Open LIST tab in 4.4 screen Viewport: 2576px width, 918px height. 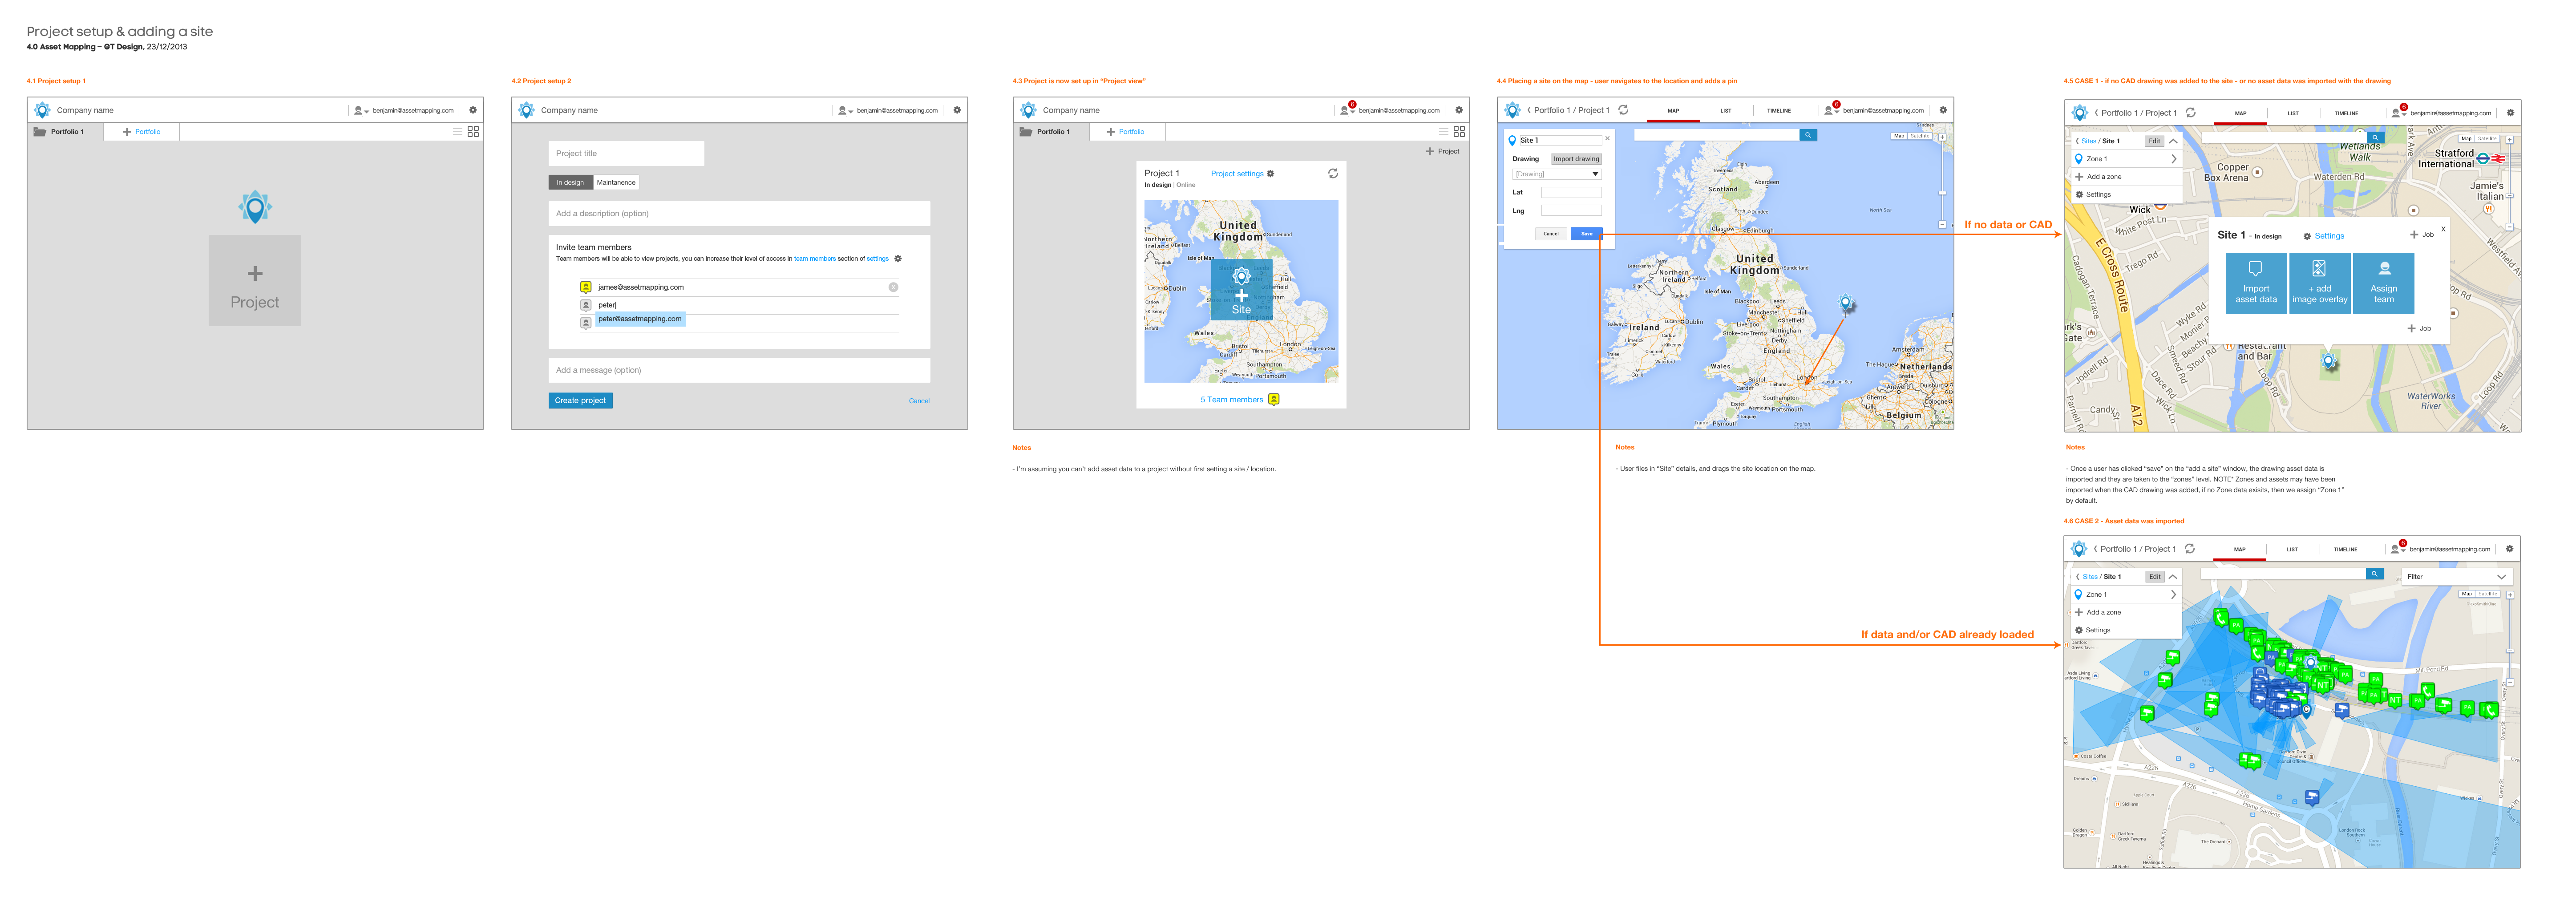tap(1726, 111)
